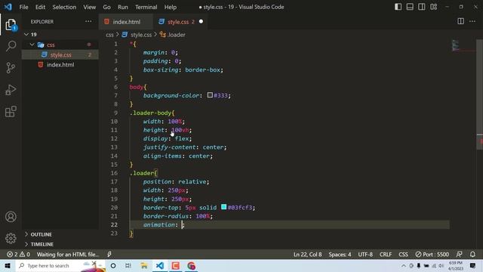Open Explorer Views and More Actions
Screen dimensions: 483x272
click(x=88, y=21)
